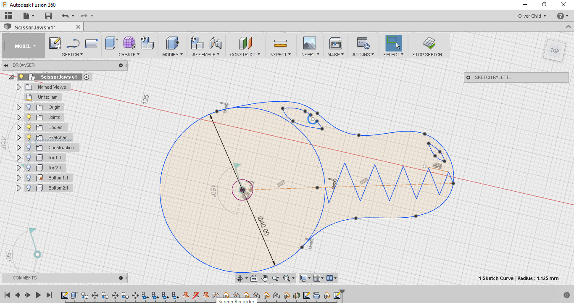
Task: Click the Stop Sketch icon
Action: coord(429,43)
